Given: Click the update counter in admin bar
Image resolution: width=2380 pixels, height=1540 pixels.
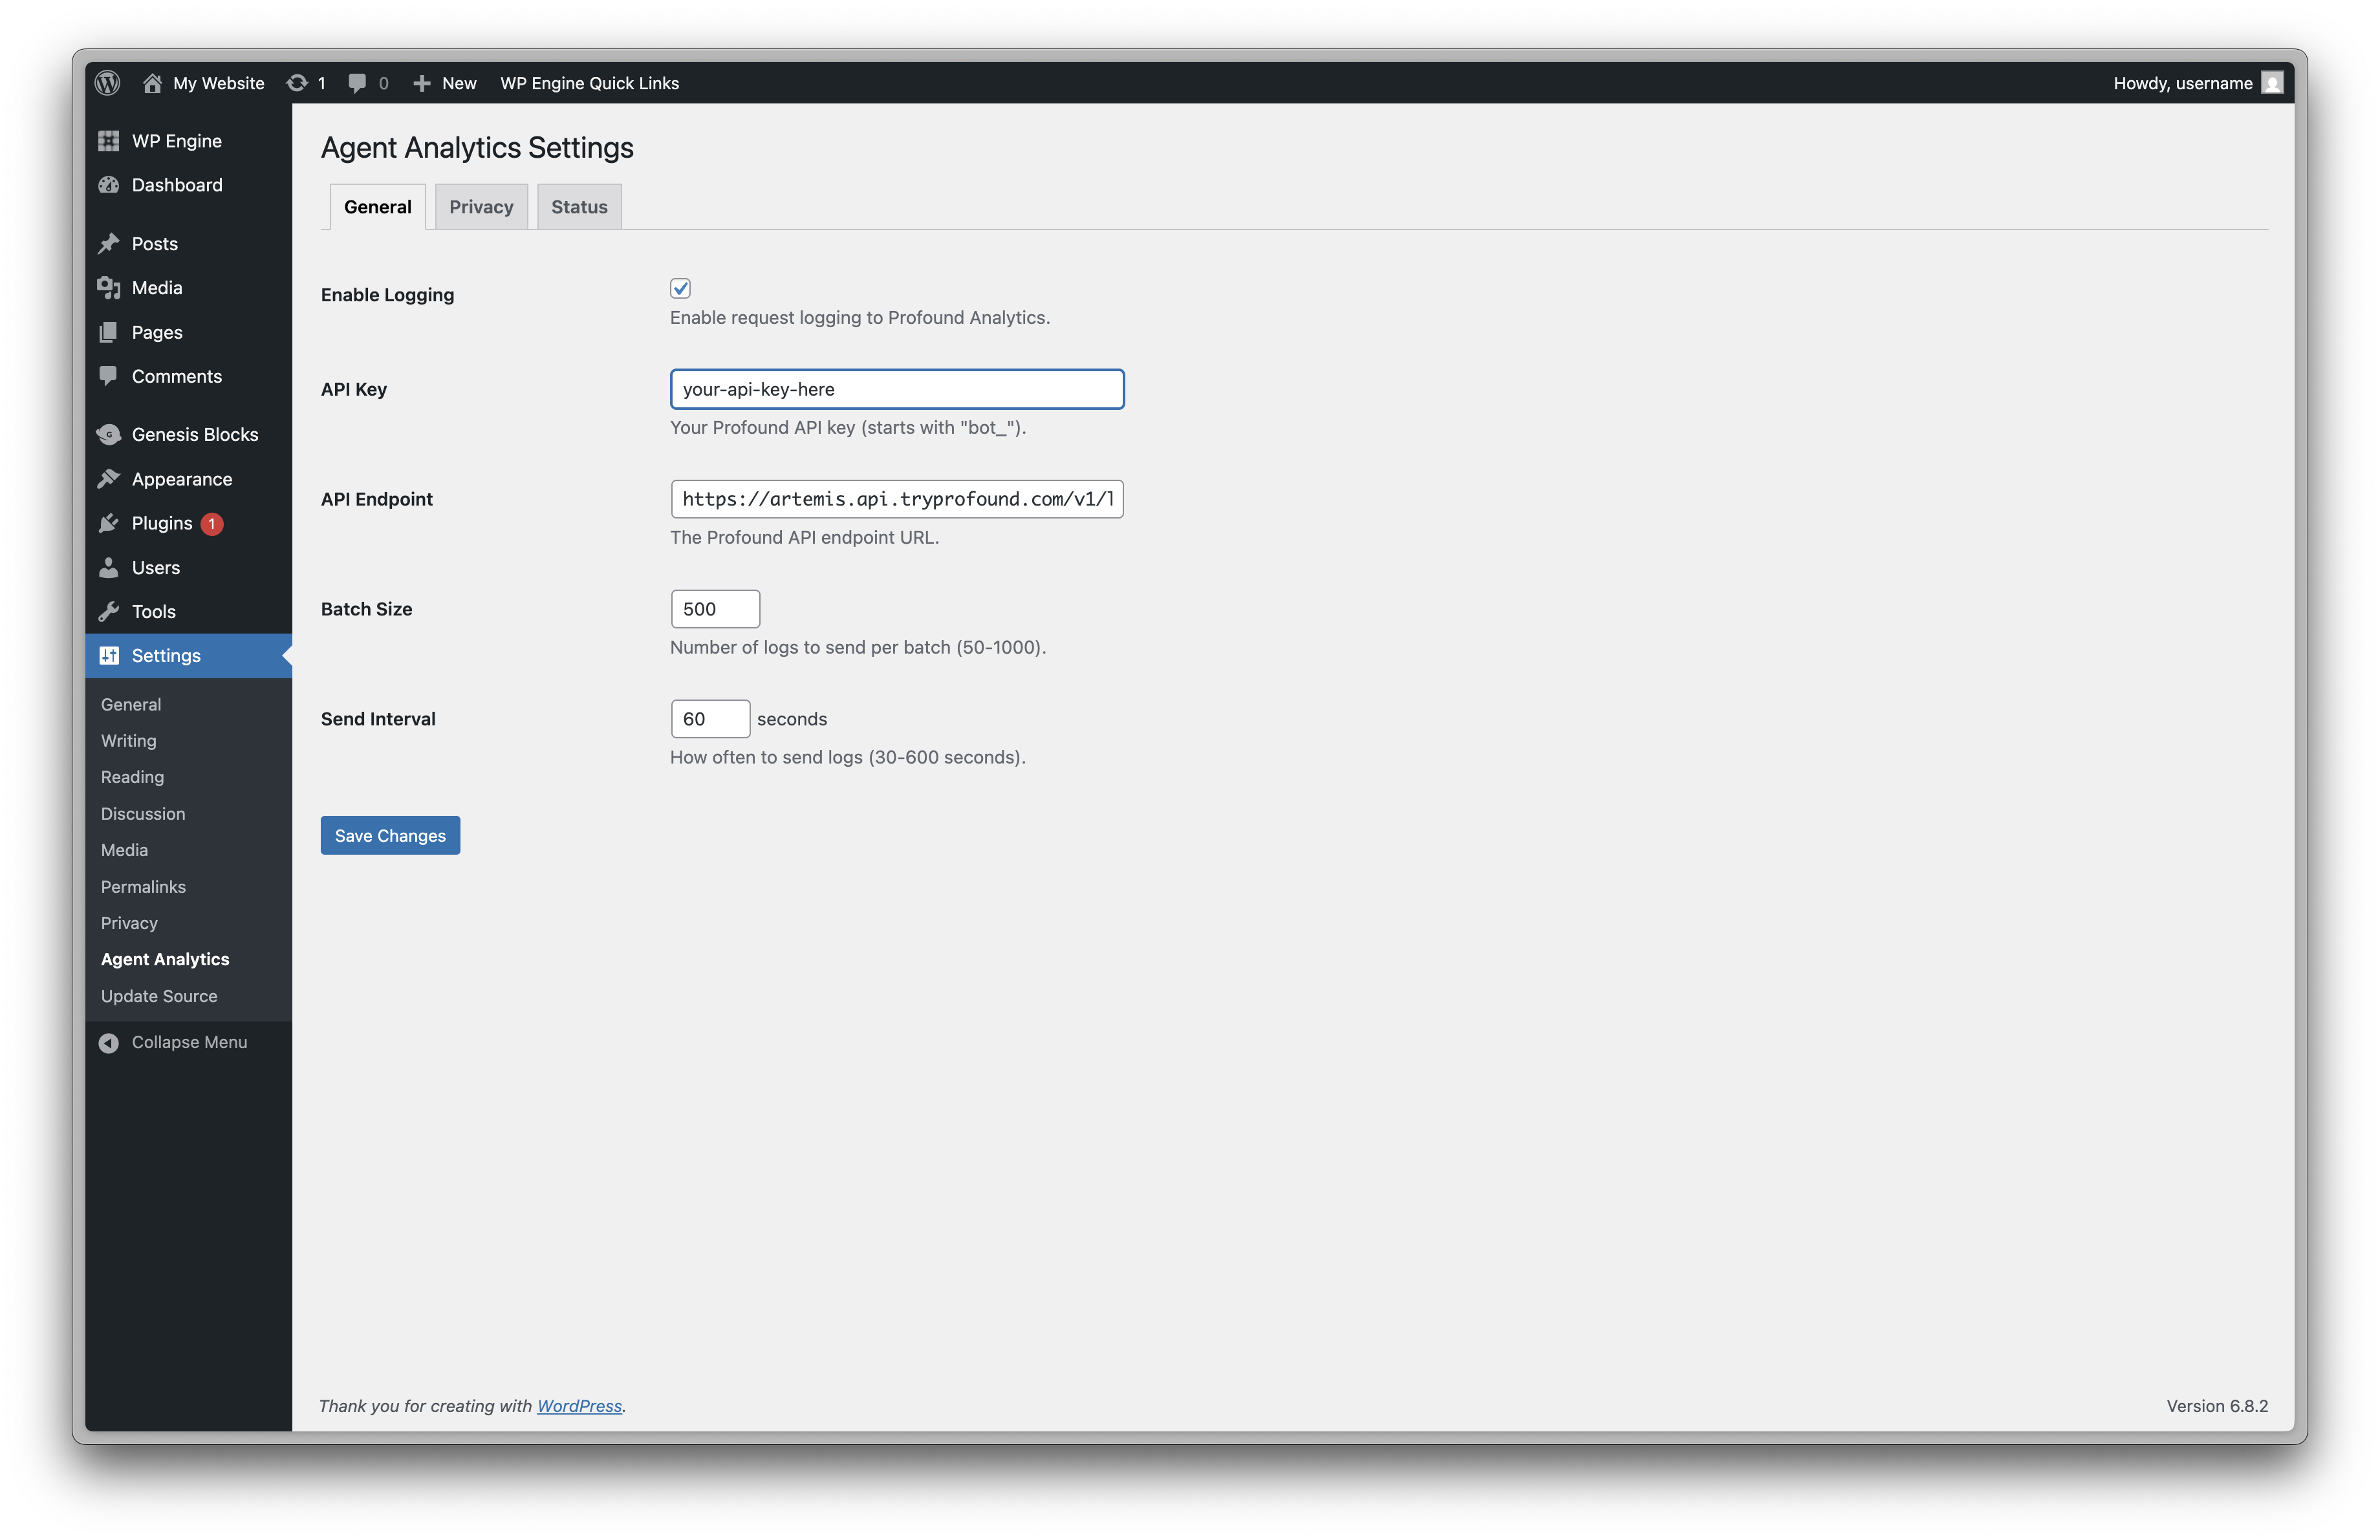Looking at the screenshot, I should click(x=306, y=83).
